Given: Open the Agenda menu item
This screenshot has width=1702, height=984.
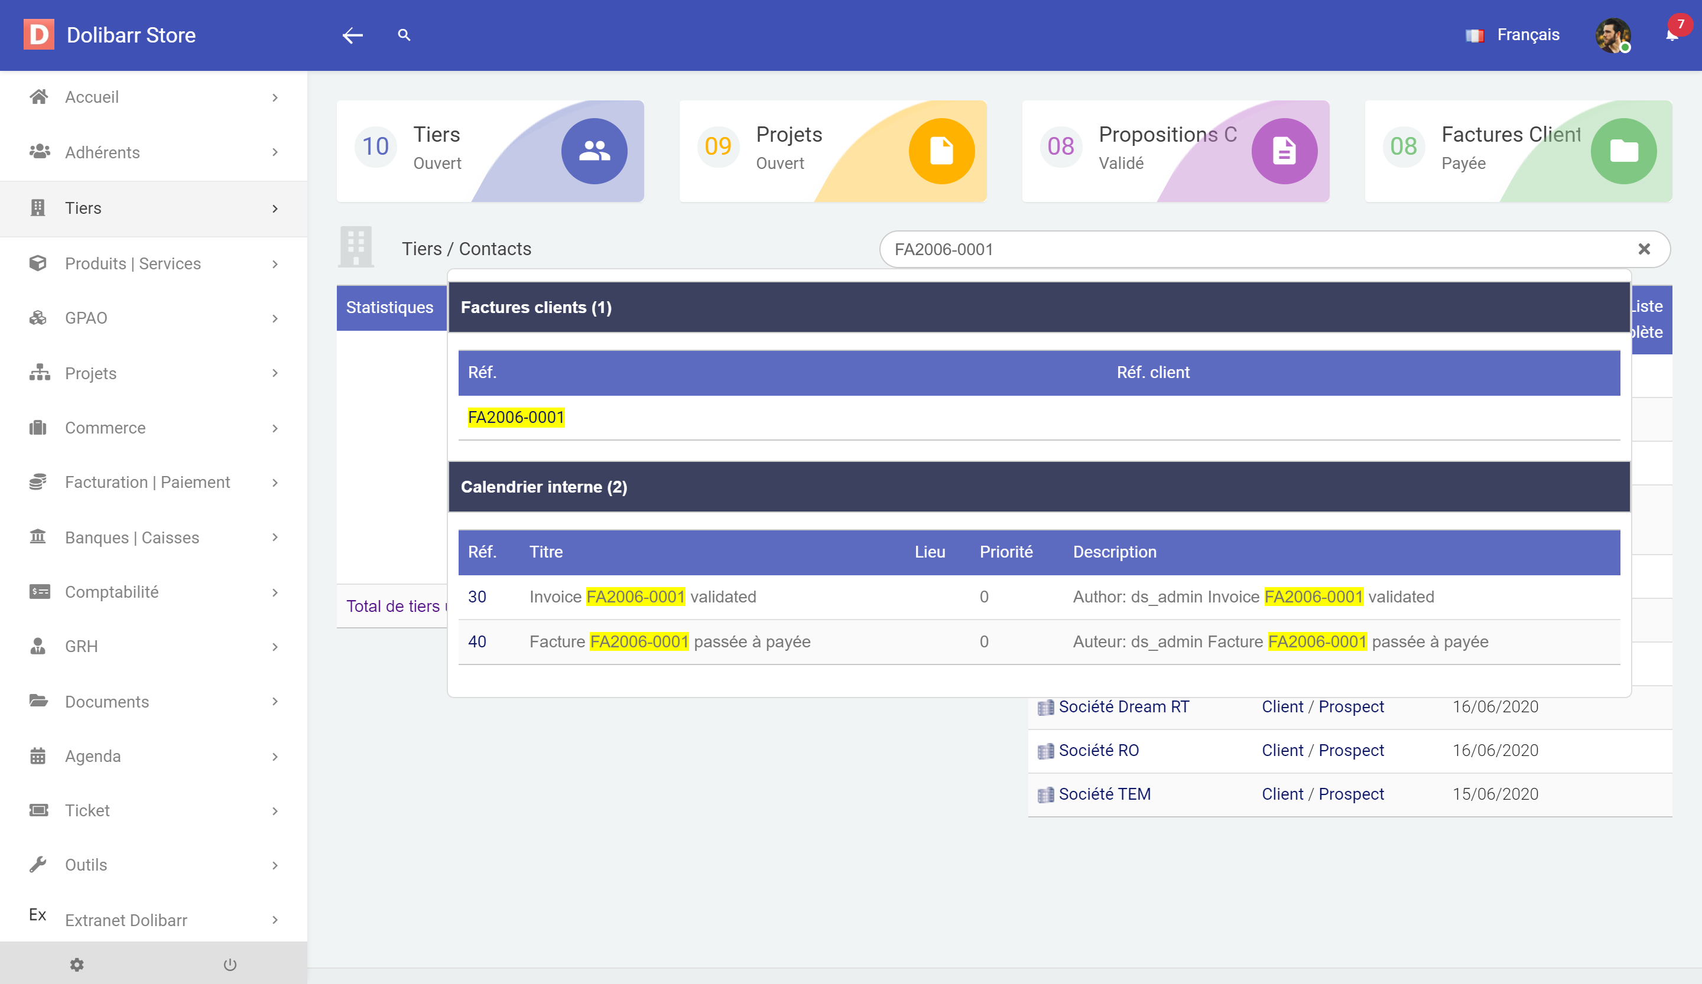Looking at the screenshot, I should (154, 756).
